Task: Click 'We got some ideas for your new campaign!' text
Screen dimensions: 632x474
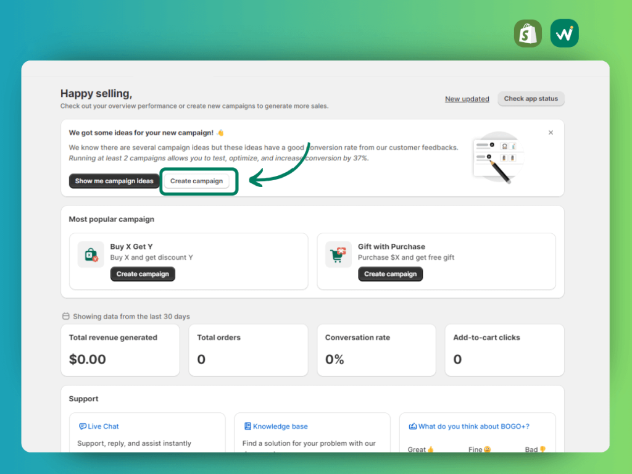Action: [x=141, y=133]
